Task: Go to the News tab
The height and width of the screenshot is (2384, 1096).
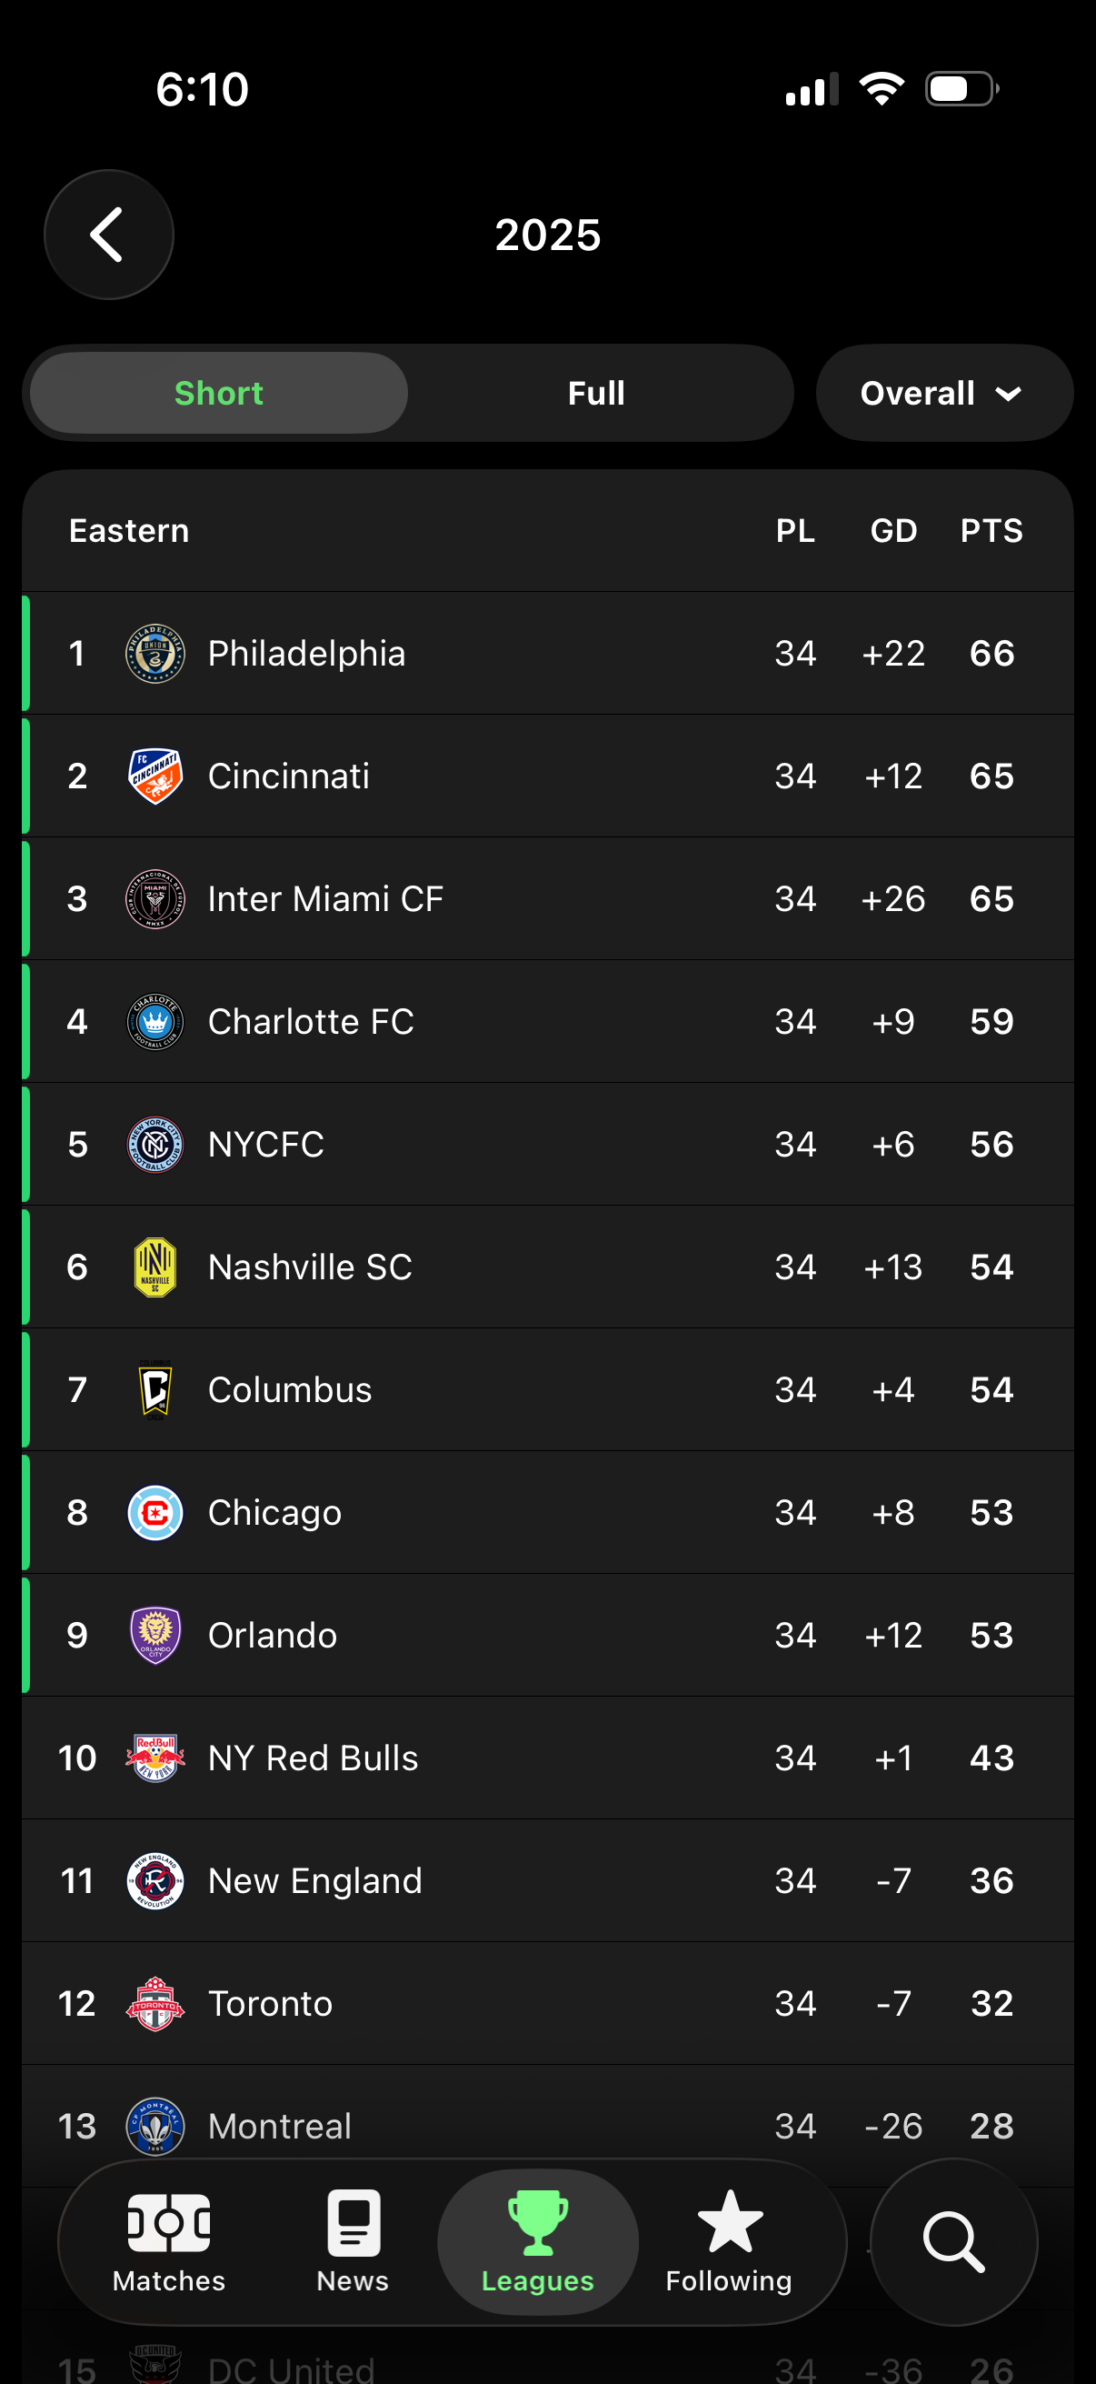Action: [353, 2241]
